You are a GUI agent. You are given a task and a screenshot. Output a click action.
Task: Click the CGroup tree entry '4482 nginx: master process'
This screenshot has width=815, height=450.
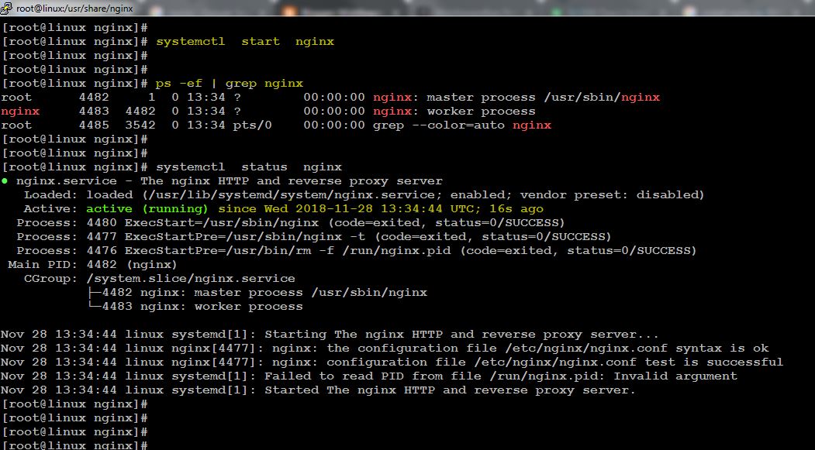(x=264, y=293)
